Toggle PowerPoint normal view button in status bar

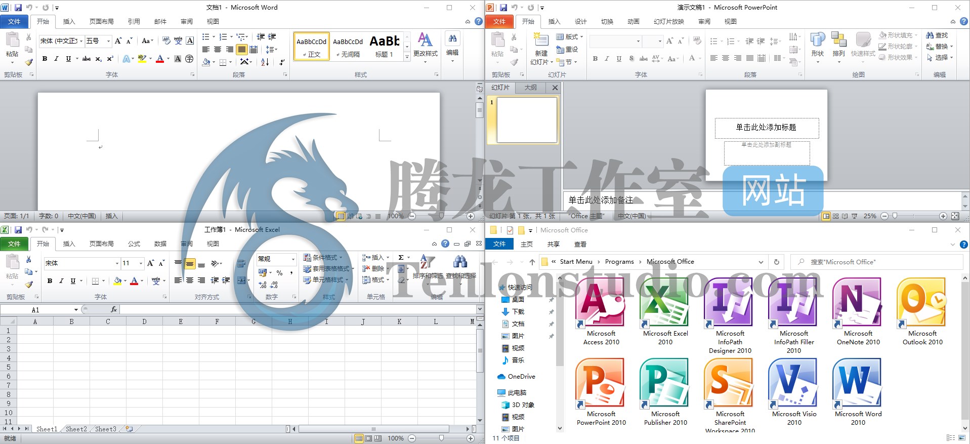[x=826, y=216]
